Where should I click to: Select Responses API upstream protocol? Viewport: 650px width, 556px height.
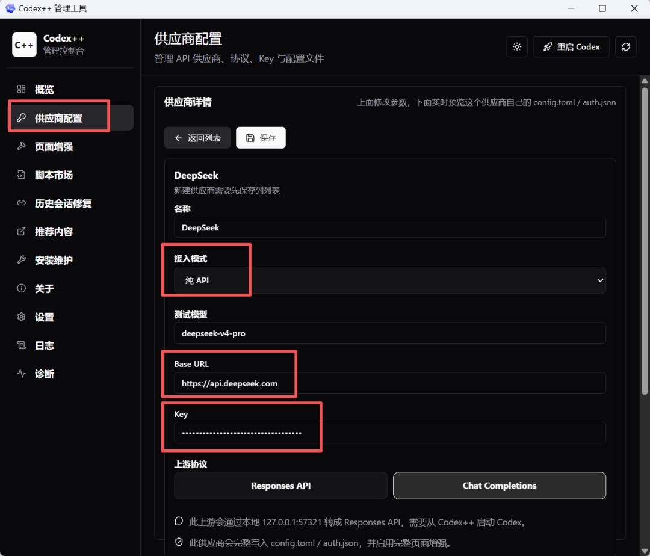[x=280, y=486]
